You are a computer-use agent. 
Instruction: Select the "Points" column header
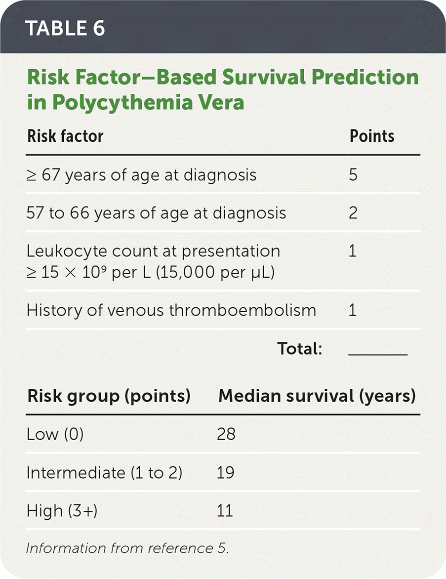372,136
